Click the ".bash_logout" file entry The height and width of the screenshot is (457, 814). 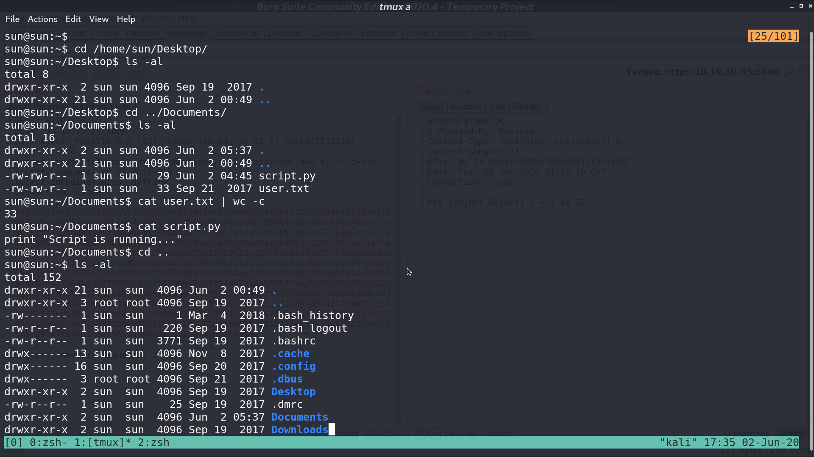click(309, 328)
